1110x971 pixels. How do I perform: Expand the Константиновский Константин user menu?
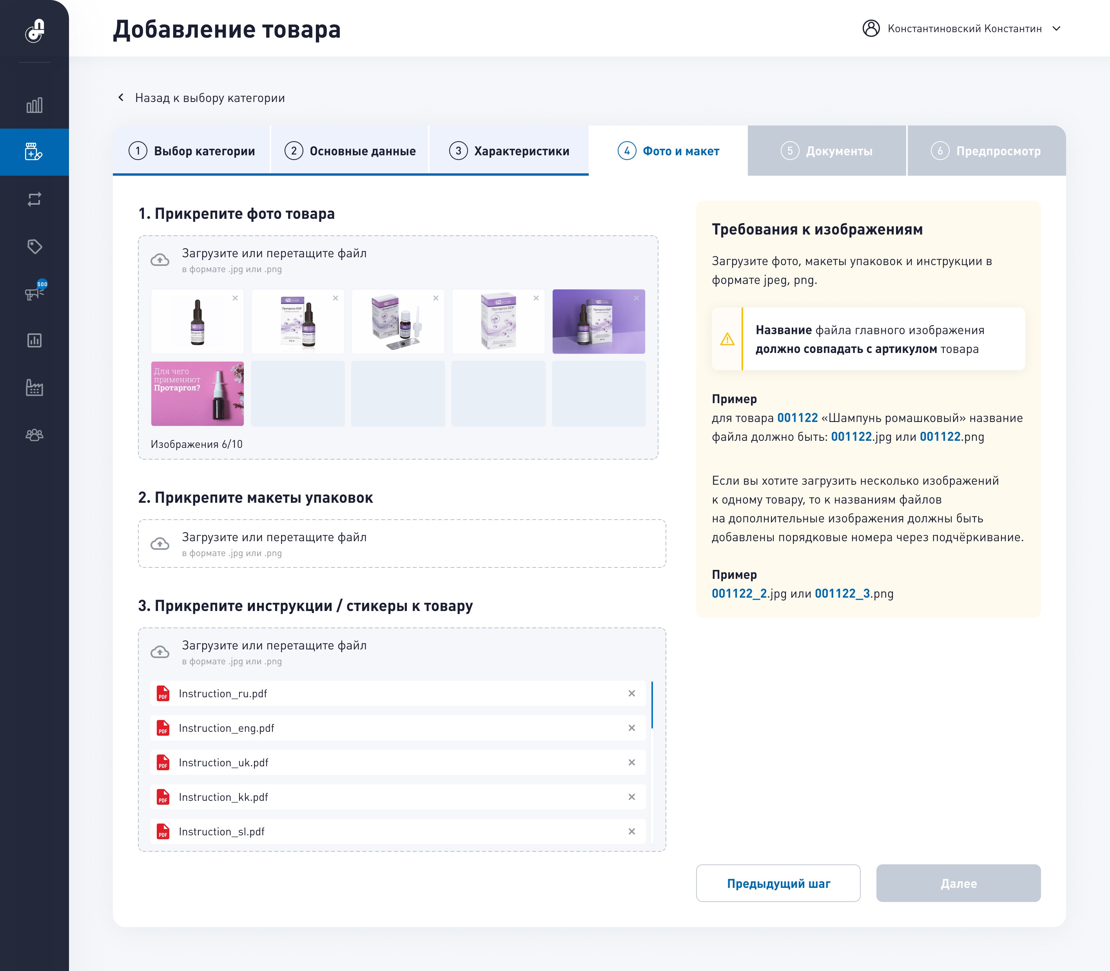(x=1056, y=29)
